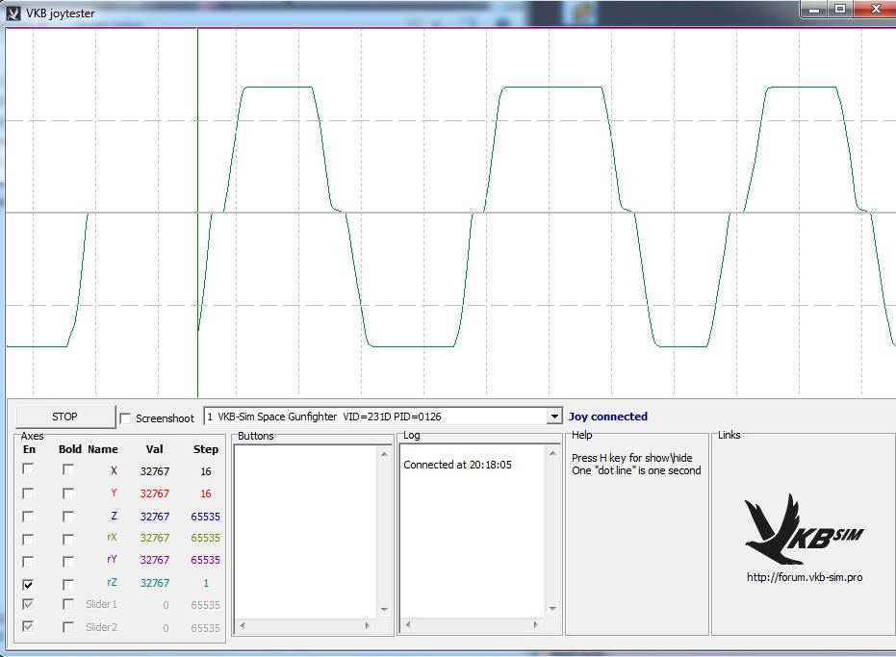
Task: Maximize the VKB joytester window
Action: coord(840,10)
